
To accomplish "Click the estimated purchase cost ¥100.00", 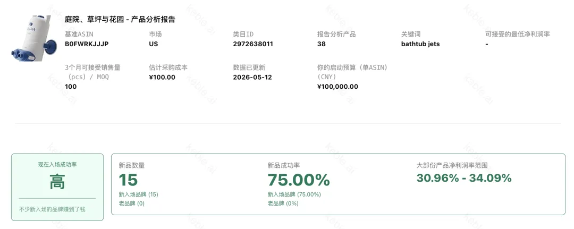I will pyautogui.click(x=162, y=77).
